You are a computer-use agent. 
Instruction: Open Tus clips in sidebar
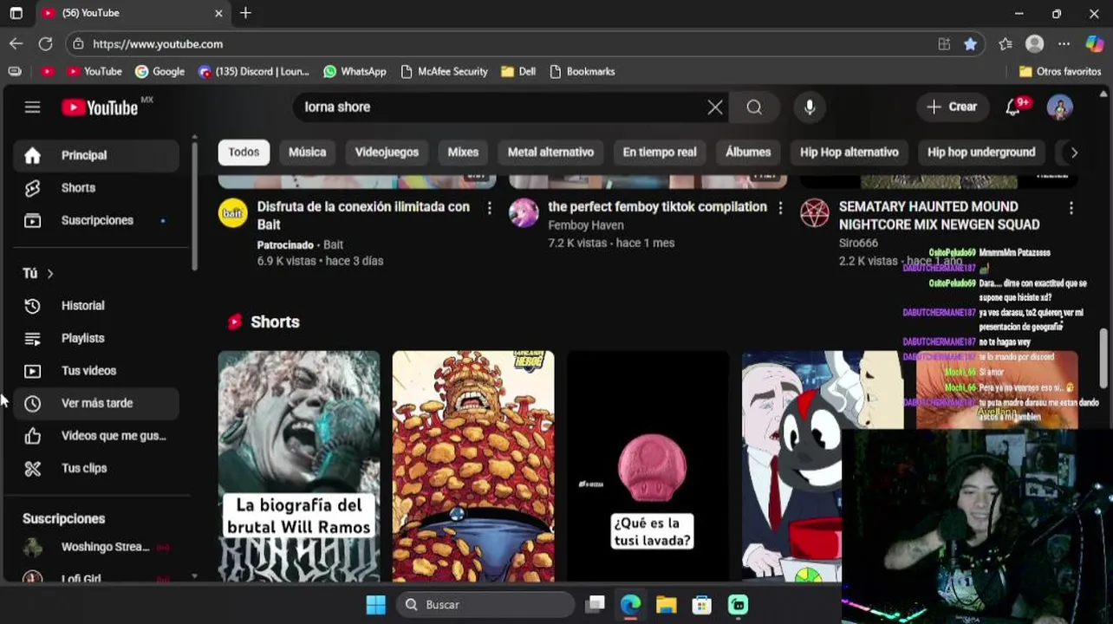click(95, 468)
